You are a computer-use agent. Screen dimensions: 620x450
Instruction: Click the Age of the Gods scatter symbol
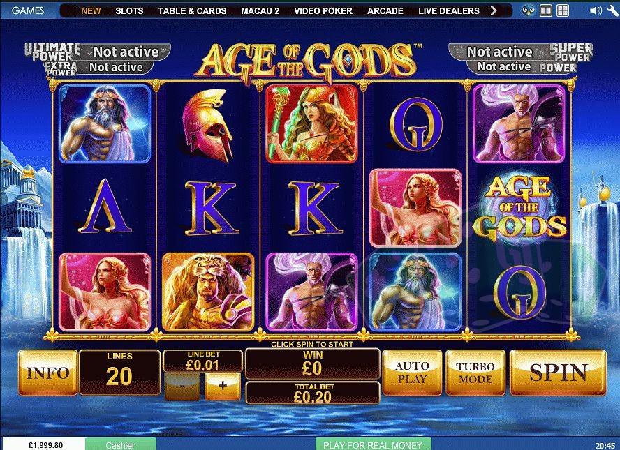(519, 208)
